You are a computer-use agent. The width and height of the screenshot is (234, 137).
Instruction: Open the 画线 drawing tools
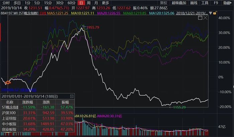194,3
